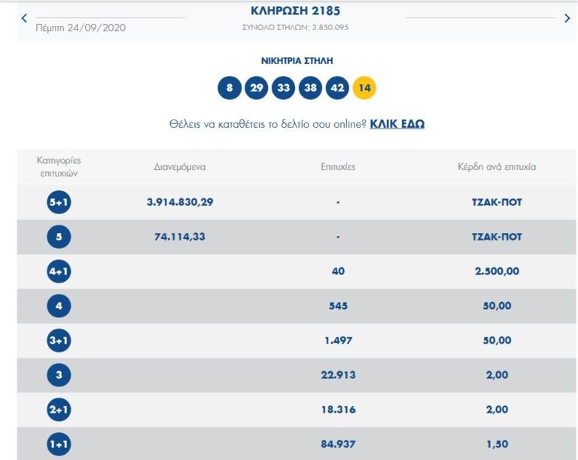Viewport: 578px width, 460px height.
Task: Click the 4+1 category badge
Action: click(59, 271)
